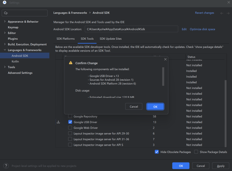Click the Edit SDK location link

click(x=184, y=29)
